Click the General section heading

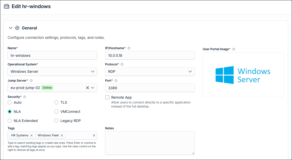[x=29, y=28]
